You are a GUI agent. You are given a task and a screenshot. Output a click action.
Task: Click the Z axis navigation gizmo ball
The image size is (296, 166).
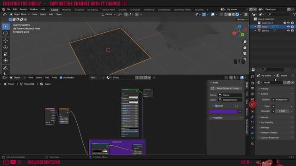point(240,27)
